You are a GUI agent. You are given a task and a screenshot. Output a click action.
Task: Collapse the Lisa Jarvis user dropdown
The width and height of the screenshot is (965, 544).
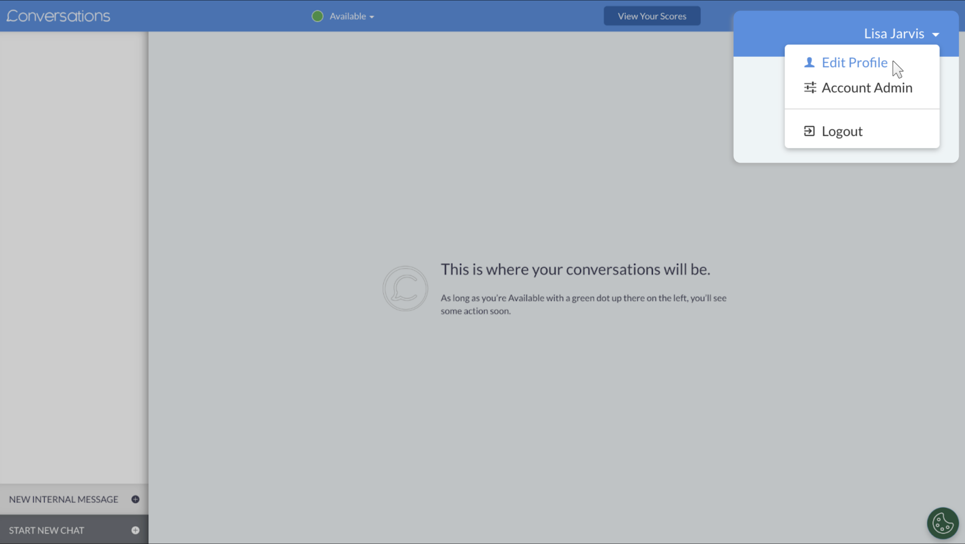click(901, 34)
